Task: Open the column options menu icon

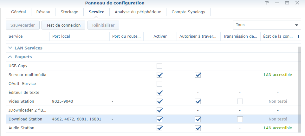Action: point(298,36)
